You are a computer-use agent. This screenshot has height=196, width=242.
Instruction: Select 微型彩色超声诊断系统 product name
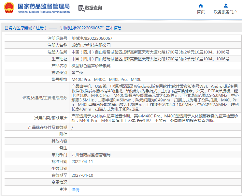coord(91,66)
